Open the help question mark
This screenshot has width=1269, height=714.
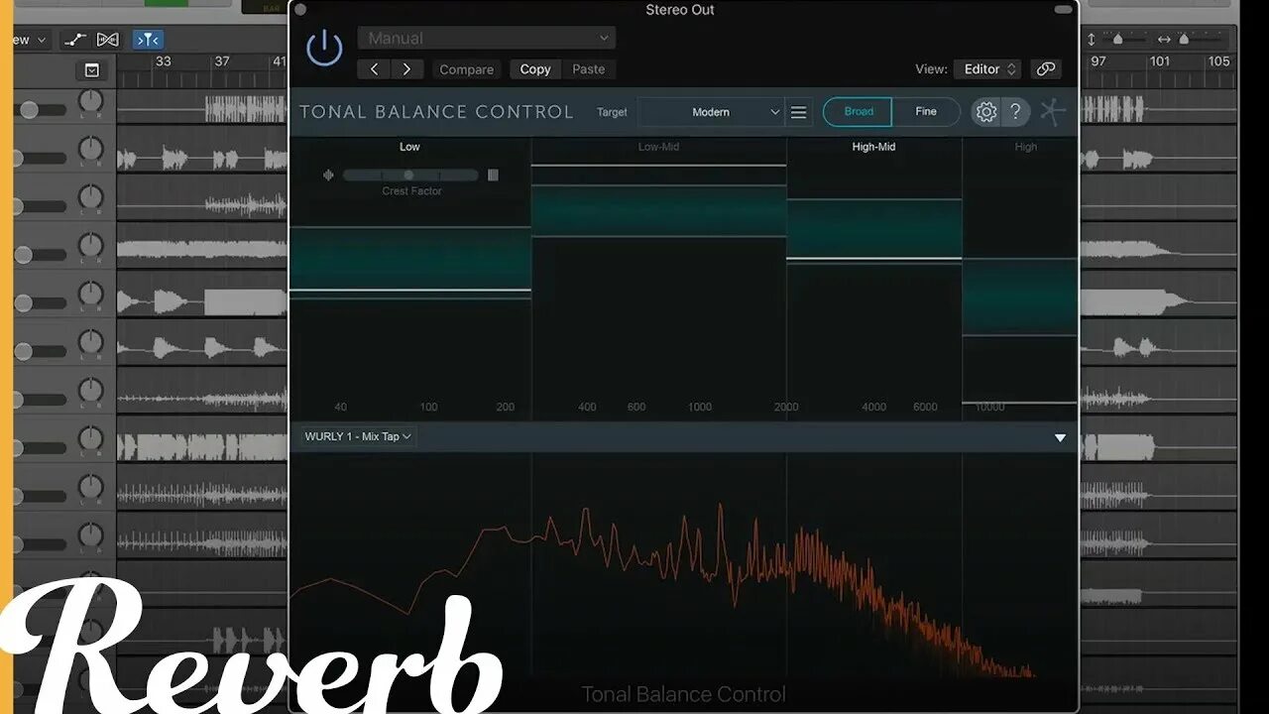[1015, 112]
